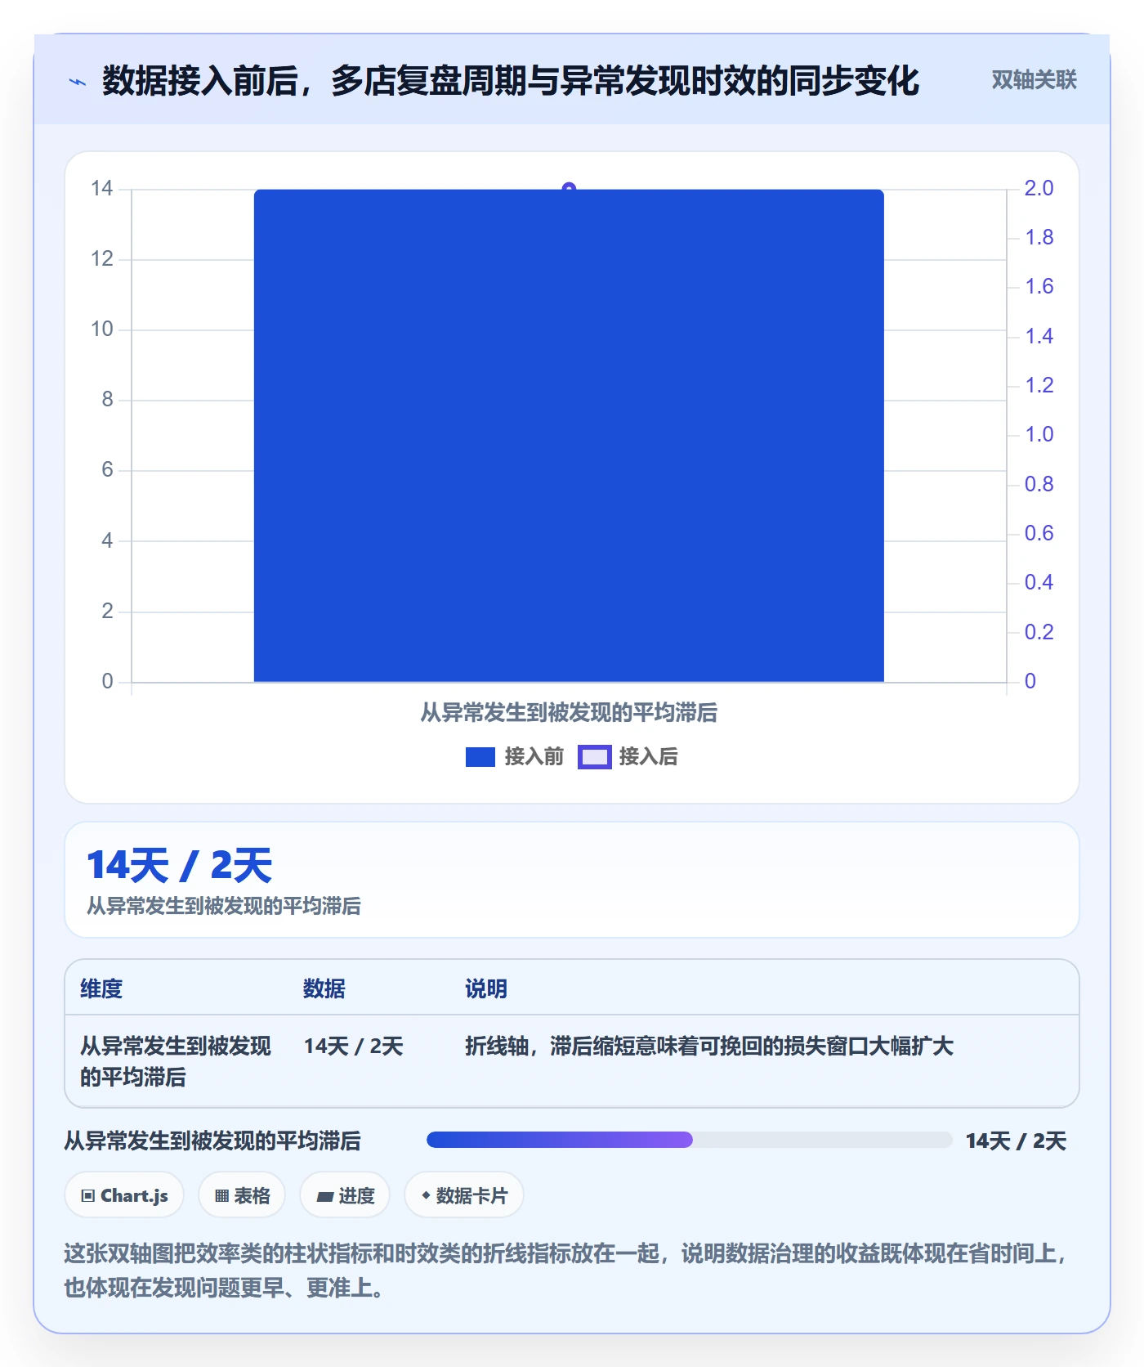
Task: Click the purple line data point atop the bar
Action: pyautogui.click(x=569, y=188)
